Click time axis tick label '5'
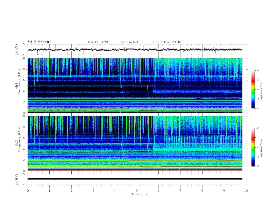The image size is (277, 214). coord(137,191)
